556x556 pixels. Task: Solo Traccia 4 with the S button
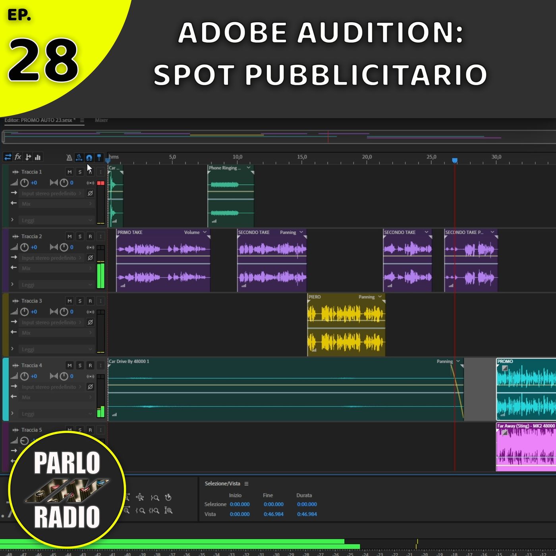[80, 365]
